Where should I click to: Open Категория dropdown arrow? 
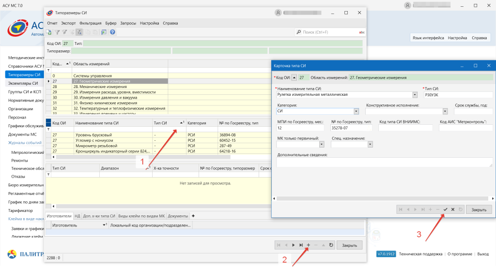pos(356,111)
